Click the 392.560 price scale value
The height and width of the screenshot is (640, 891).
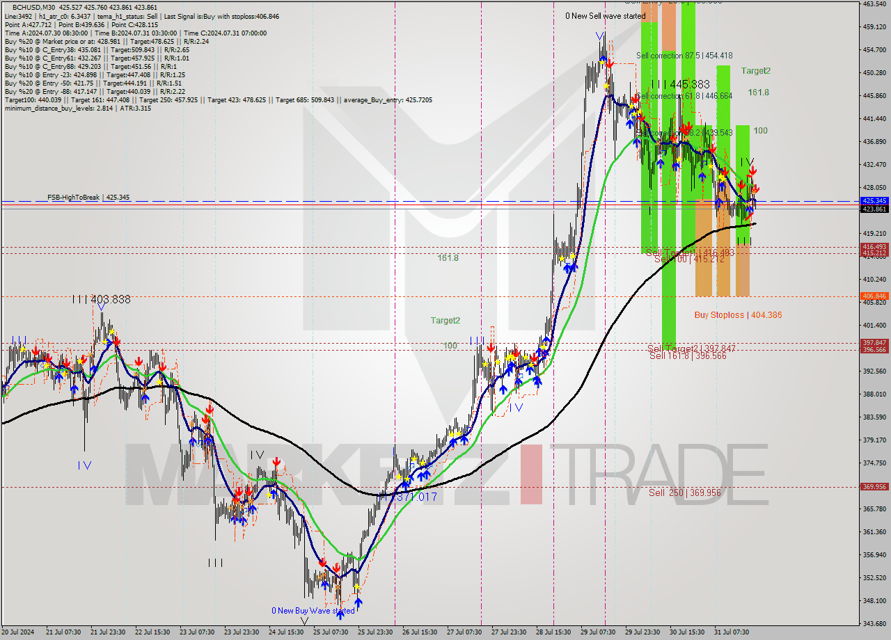coord(874,371)
